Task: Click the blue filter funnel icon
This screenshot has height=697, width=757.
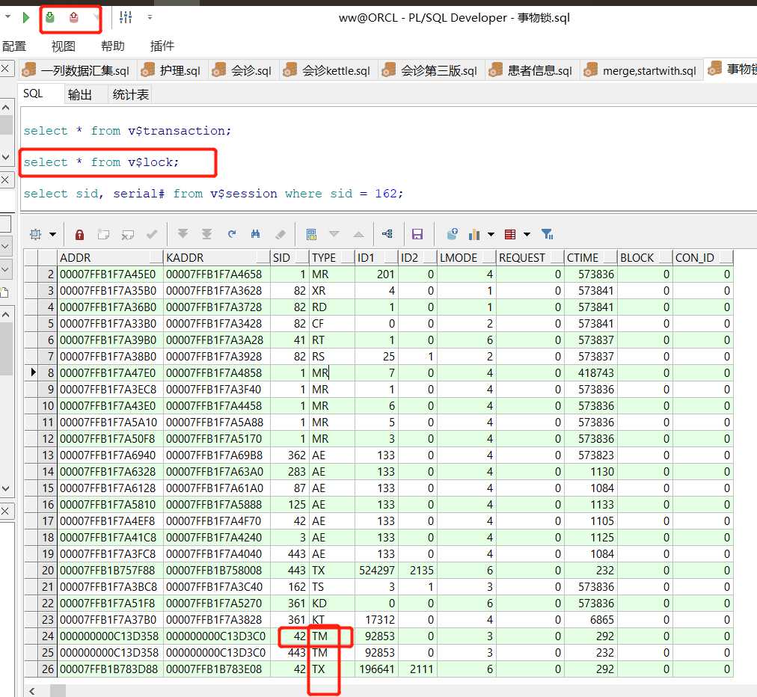Action: point(547,235)
